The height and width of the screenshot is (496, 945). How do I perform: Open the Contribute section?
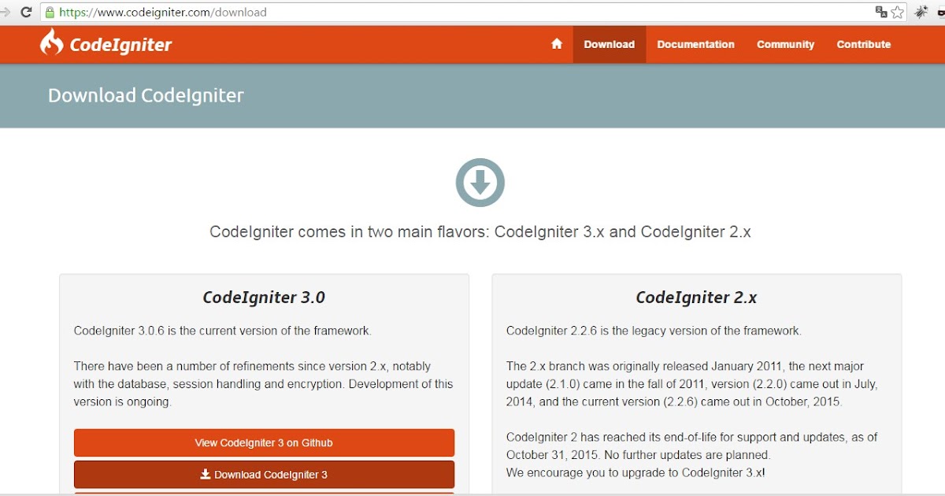863,45
